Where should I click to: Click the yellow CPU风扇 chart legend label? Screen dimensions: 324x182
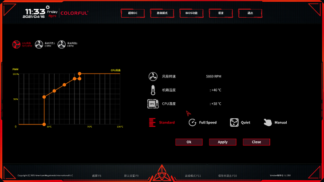115,70
